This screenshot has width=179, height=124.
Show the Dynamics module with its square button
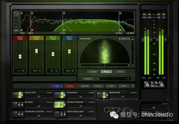tap(57, 95)
